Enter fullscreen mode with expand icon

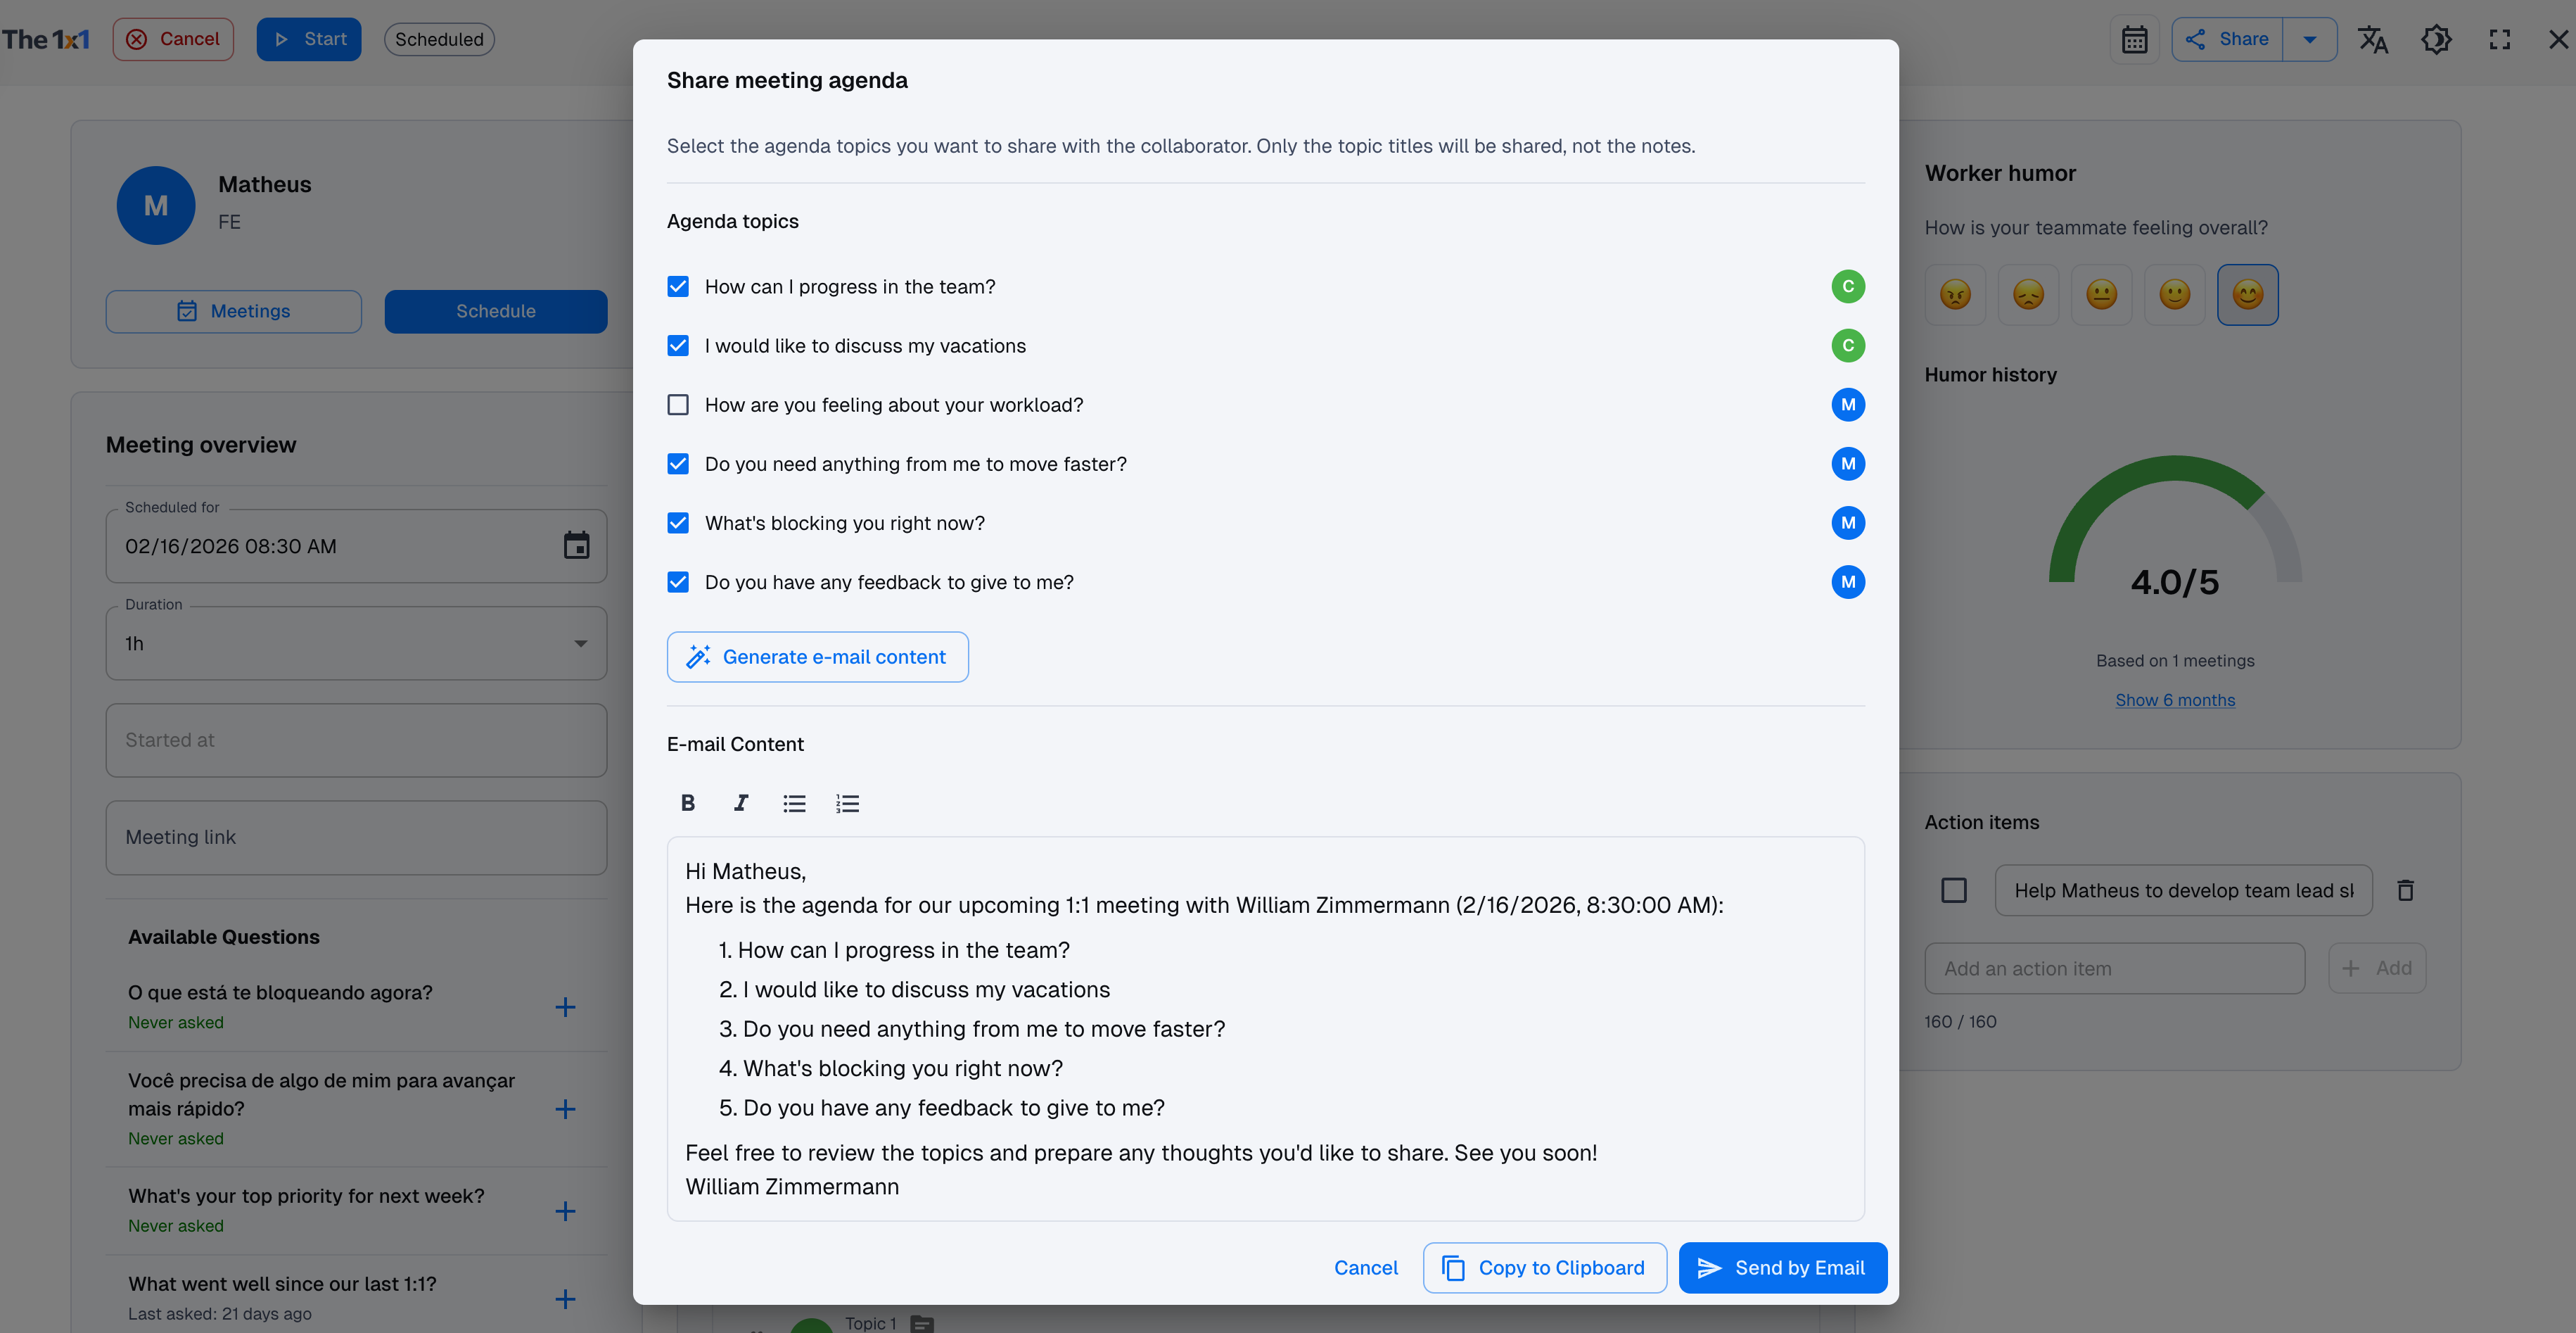coord(2499,39)
